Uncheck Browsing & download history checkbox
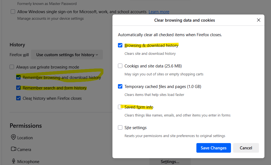This screenshot has width=271, height=165. 120,45
